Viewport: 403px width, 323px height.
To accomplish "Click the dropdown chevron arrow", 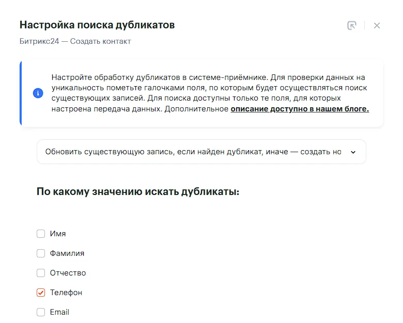I will (x=353, y=152).
